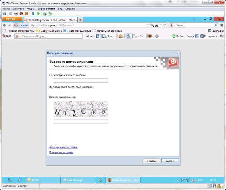The height and width of the screenshot is (190, 226).
Task: Open Internet Explorer from the guest taskbar
Action: [100, 180]
